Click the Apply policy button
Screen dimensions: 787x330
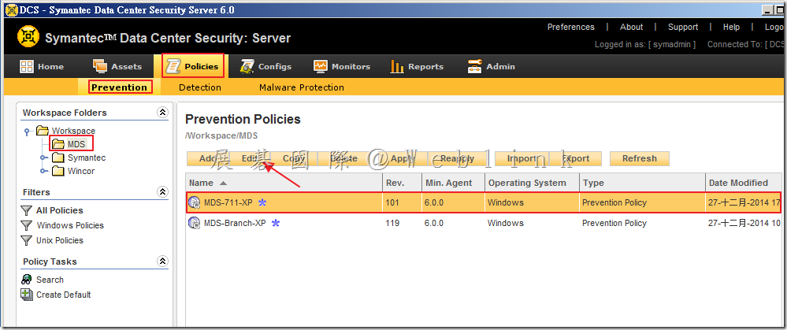click(402, 158)
